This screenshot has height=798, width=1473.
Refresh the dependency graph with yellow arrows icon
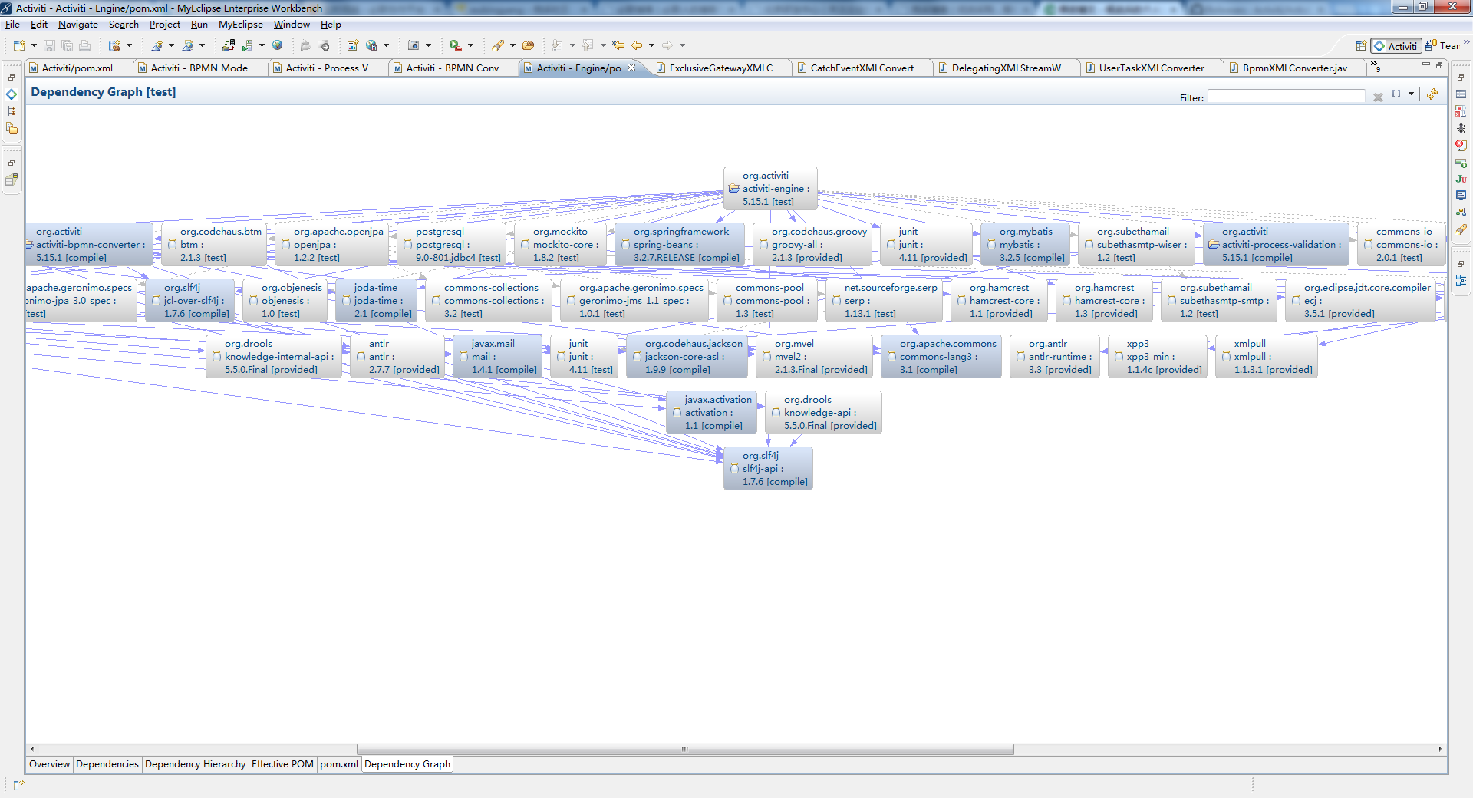1432,94
